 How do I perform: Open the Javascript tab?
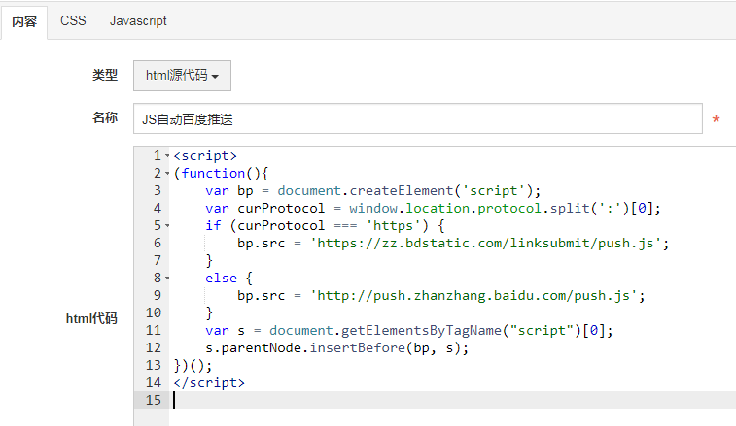(x=138, y=21)
